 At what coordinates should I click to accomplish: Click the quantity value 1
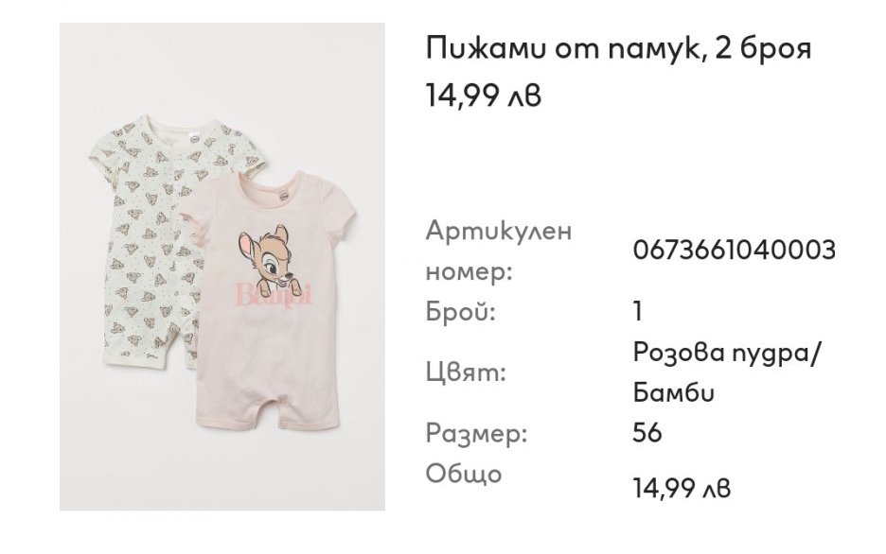tap(637, 311)
